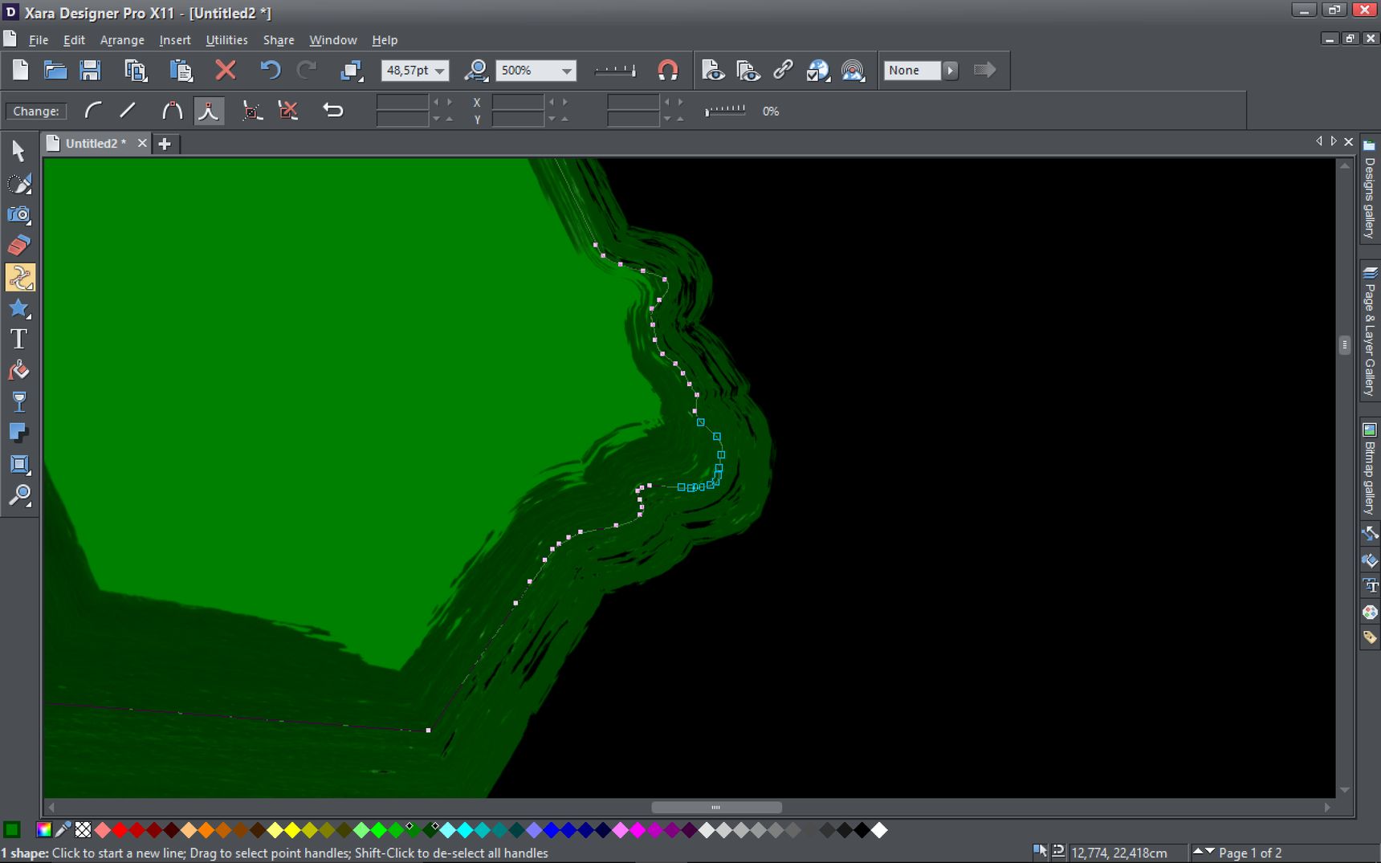Open the Utilities menu
The image size is (1381, 863).
point(226,39)
